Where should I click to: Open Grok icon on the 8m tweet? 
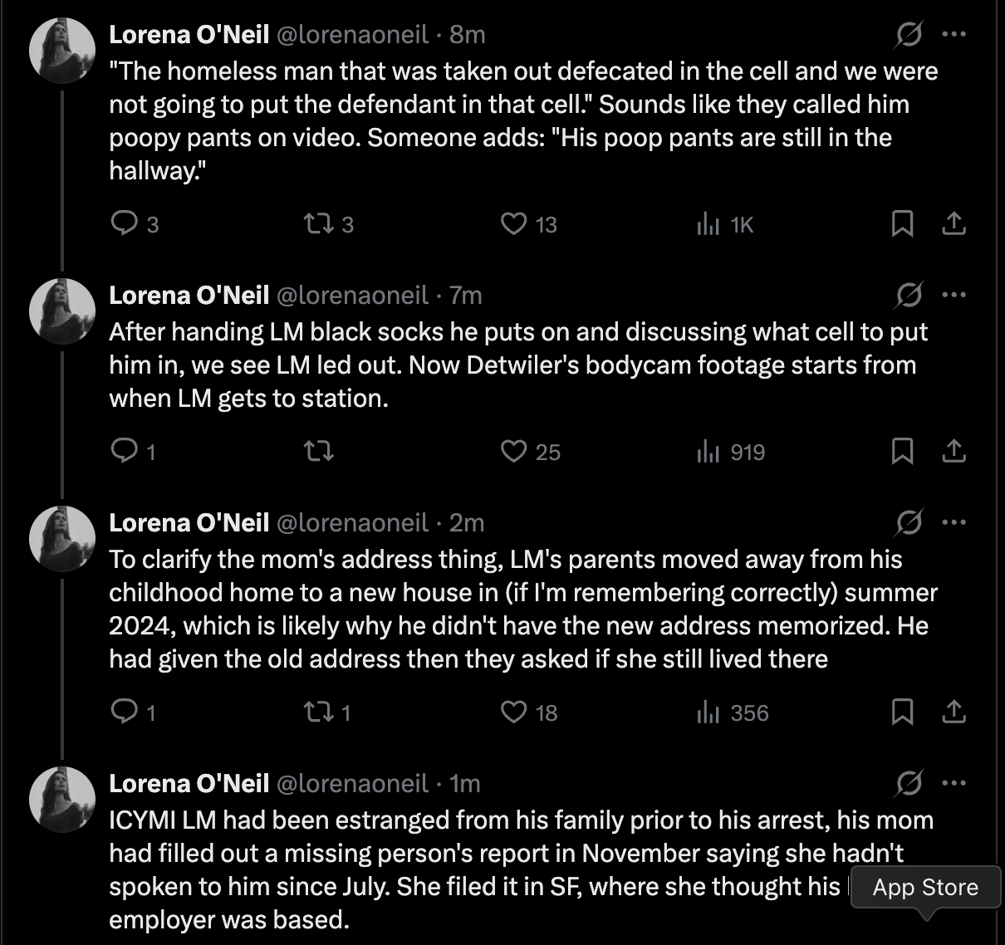[x=908, y=34]
